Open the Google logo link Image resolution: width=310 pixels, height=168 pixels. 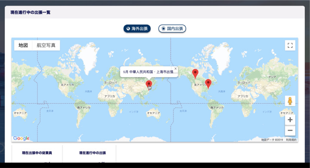coord(22,138)
